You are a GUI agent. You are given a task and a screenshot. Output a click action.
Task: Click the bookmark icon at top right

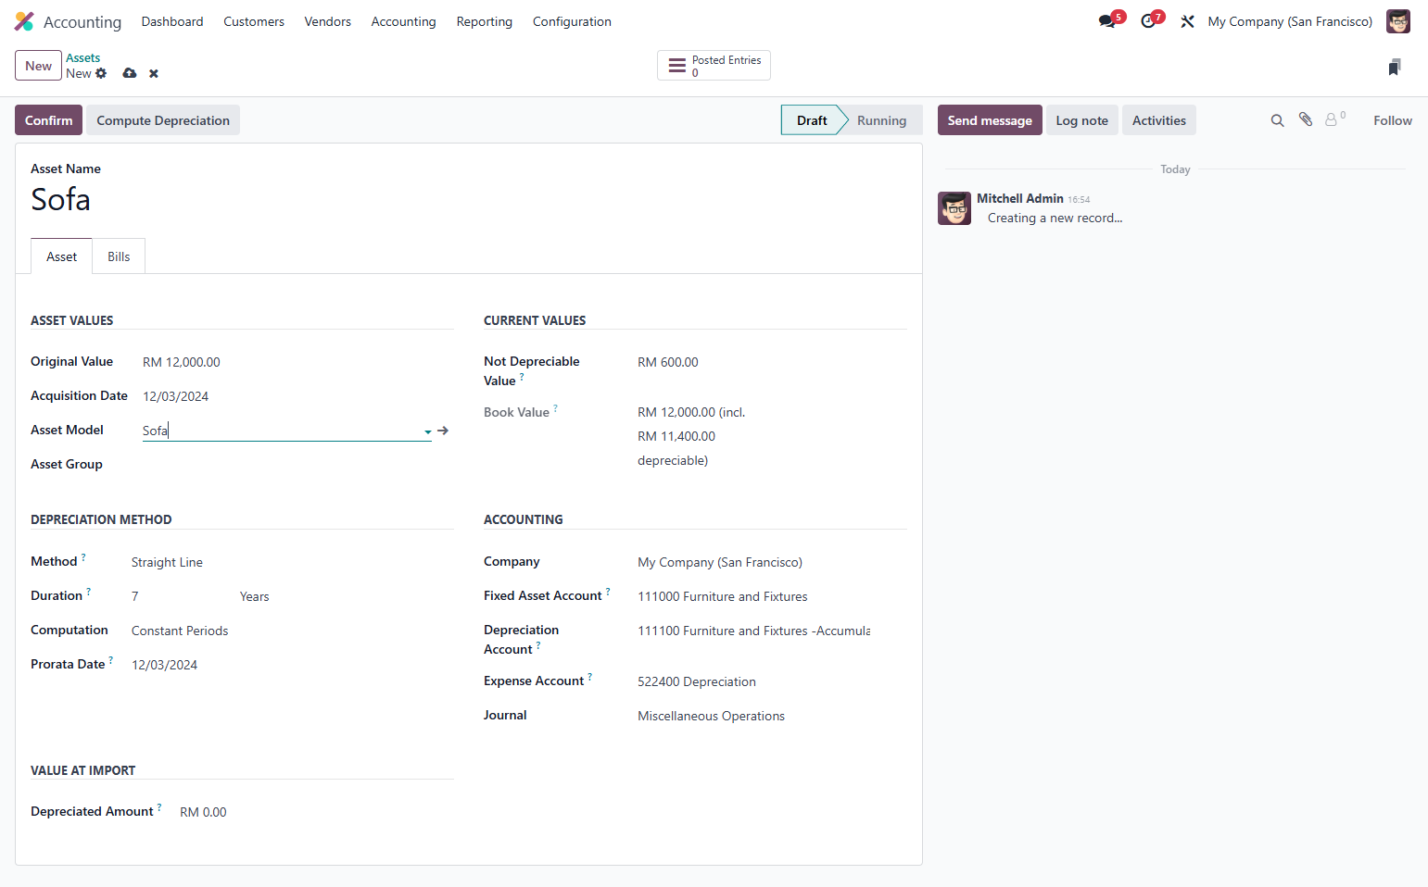click(1394, 67)
